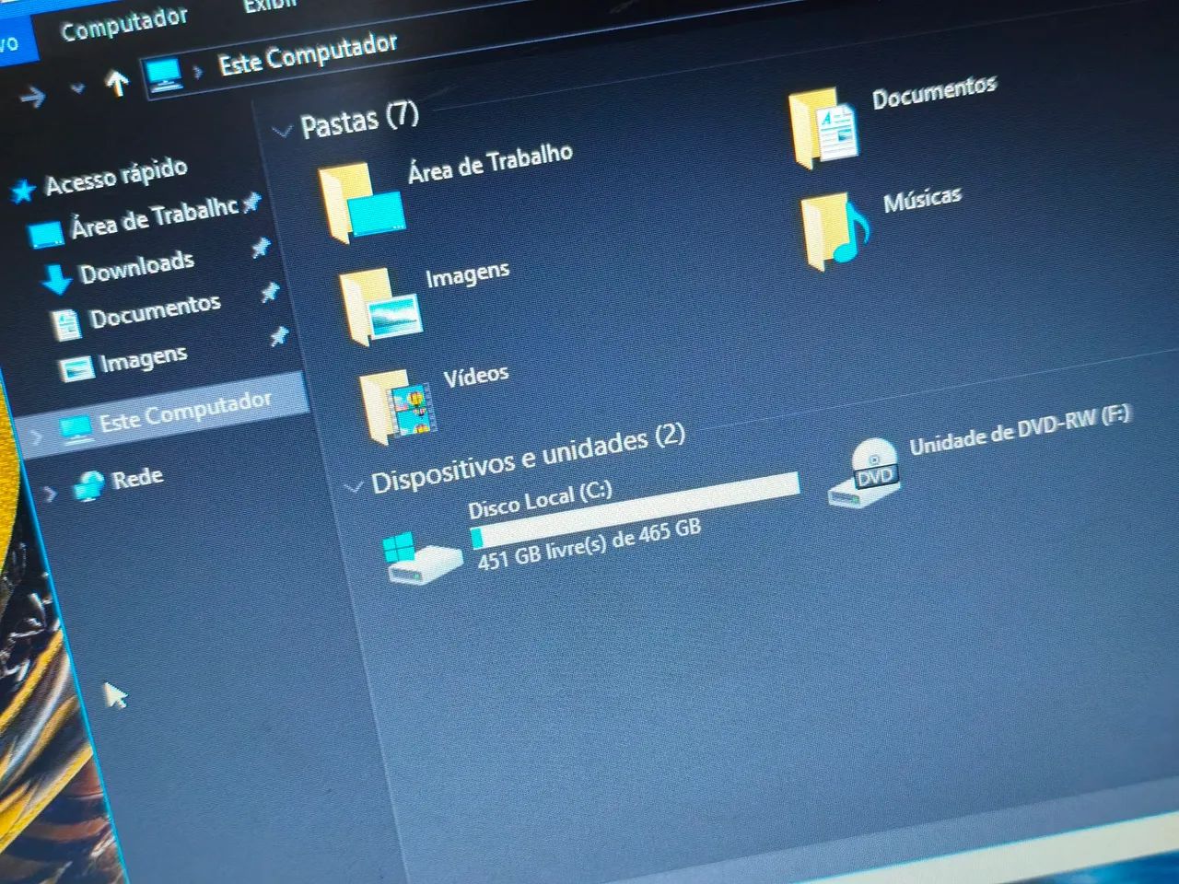
Task: Open the recent locations dropdown arrow
Action: tap(77, 89)
